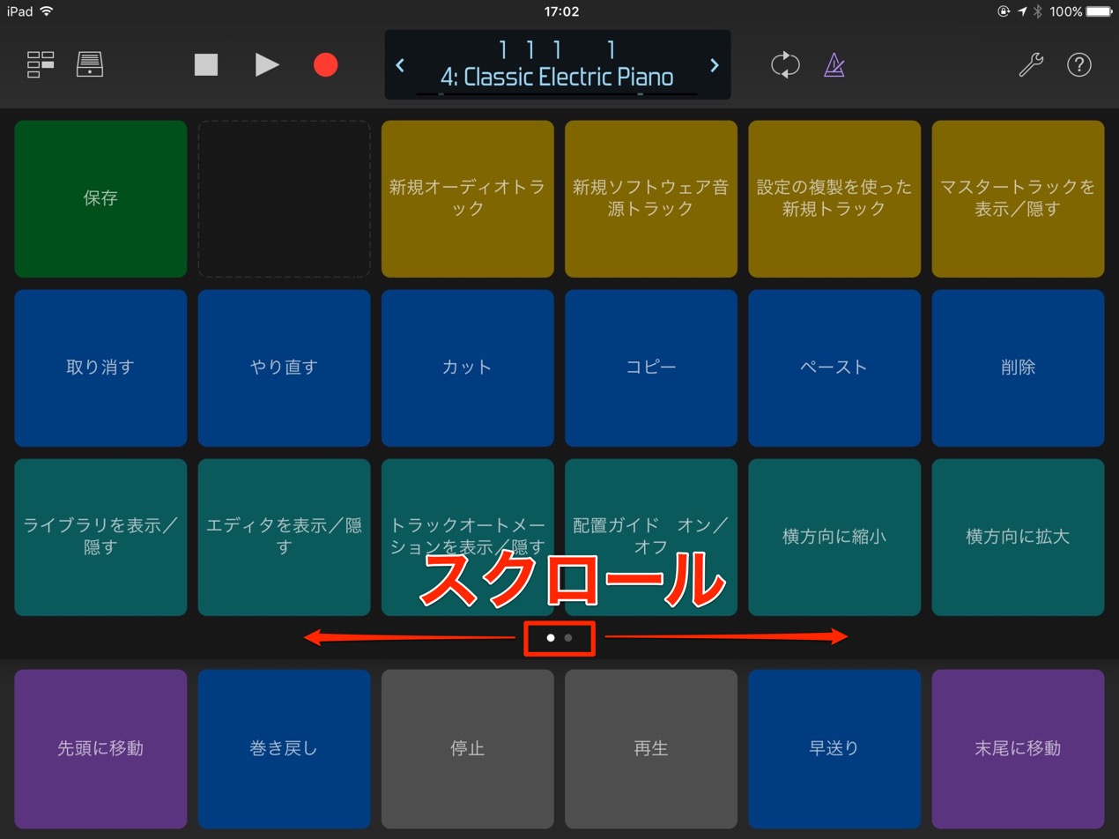Open settings with the wrench icon
The image size is (1119, 839).
point(1030,64)
